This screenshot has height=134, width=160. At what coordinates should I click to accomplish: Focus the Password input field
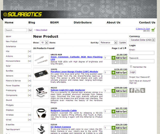pos(142,61)
